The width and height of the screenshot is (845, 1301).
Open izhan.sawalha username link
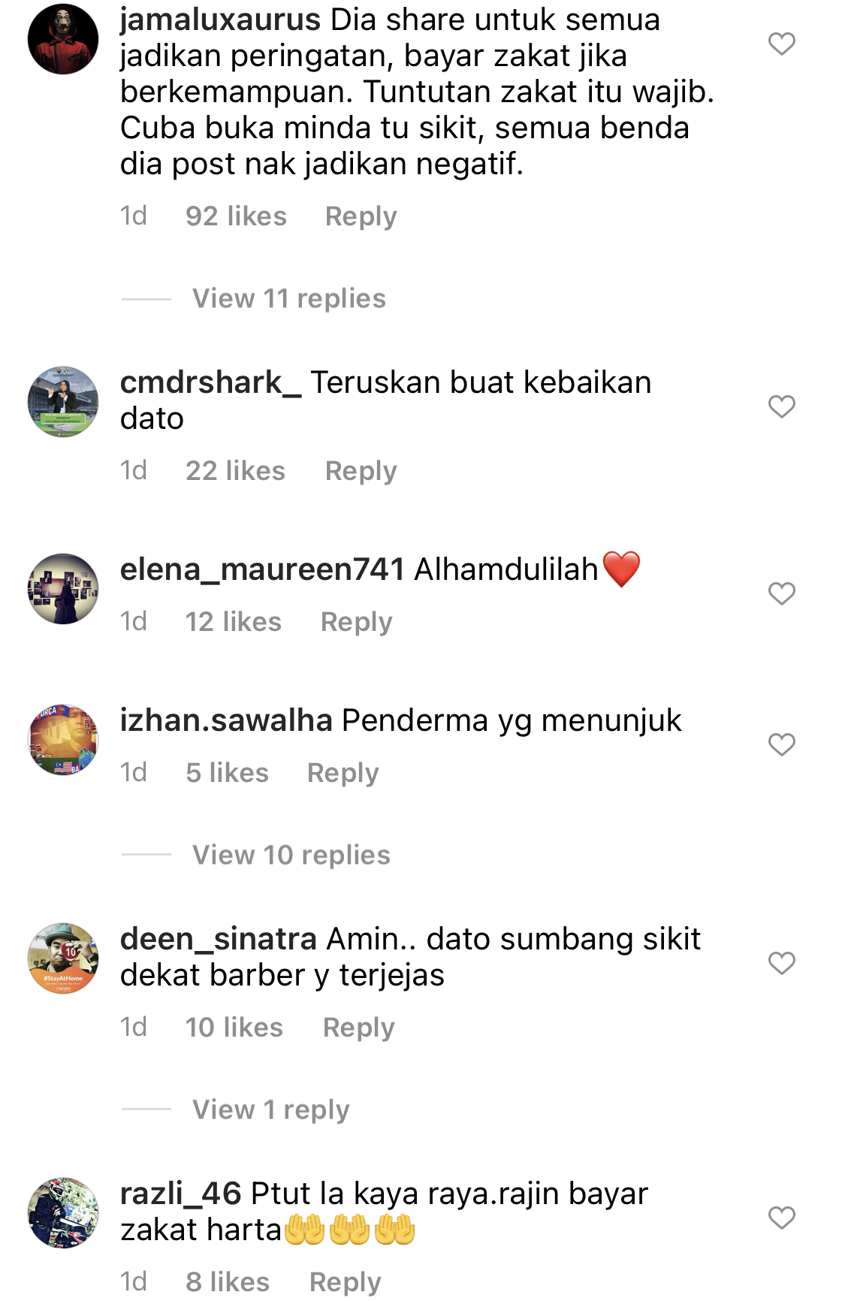point(226,720)
